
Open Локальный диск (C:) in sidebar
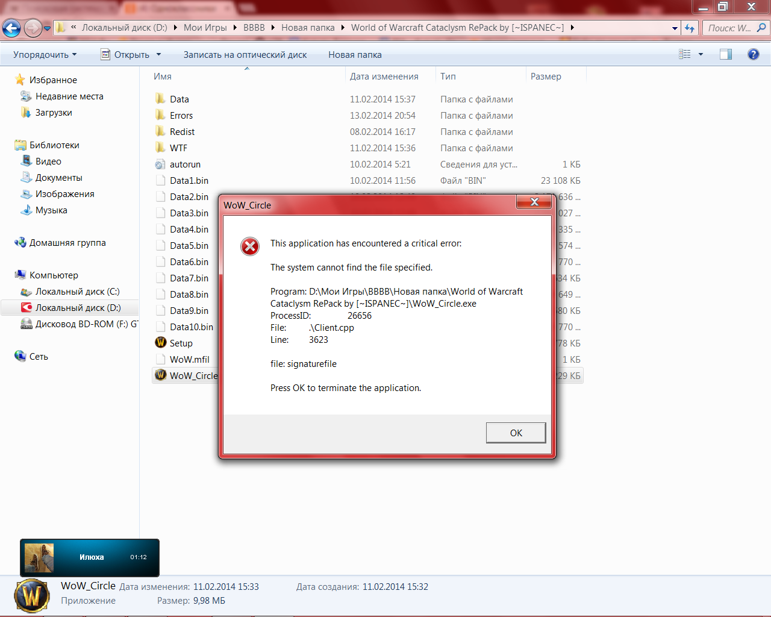70,291
